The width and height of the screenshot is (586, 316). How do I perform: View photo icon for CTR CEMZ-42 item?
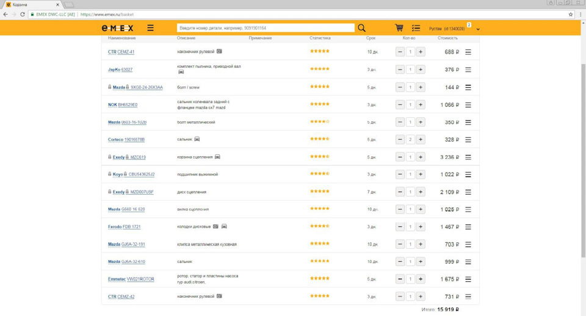pos(219,296)
